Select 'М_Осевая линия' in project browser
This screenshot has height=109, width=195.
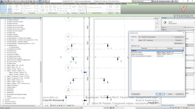[12, 51]
